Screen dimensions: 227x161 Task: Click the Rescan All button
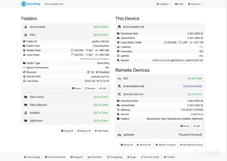coord(84,131)
